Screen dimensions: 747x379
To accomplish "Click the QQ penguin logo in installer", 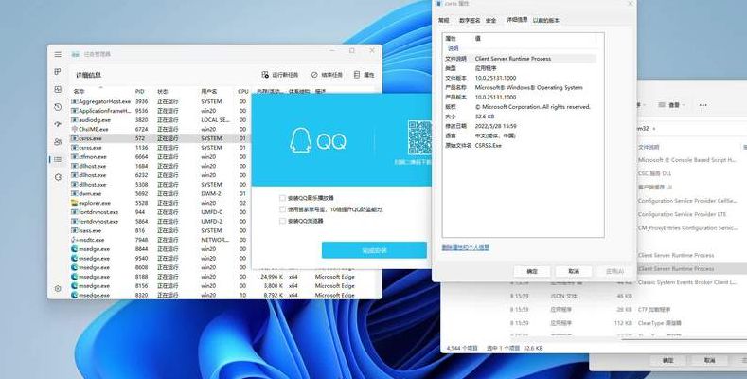I will 301,140.
